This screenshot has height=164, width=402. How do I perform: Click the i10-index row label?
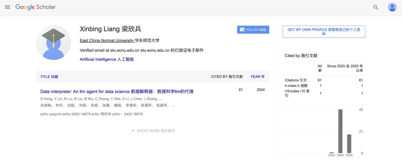[297, 93]
